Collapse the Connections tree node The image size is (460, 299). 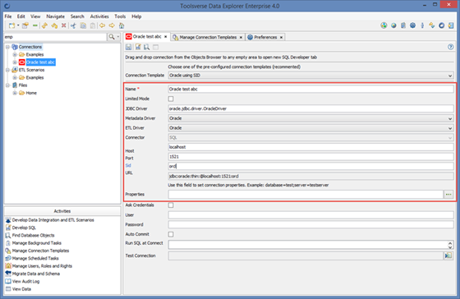coord(8,47)
